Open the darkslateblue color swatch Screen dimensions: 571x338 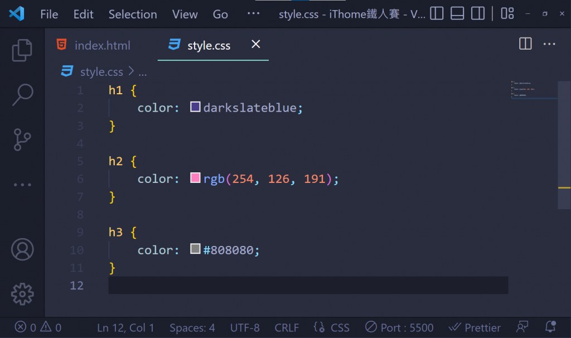click(x=195, y=107)
